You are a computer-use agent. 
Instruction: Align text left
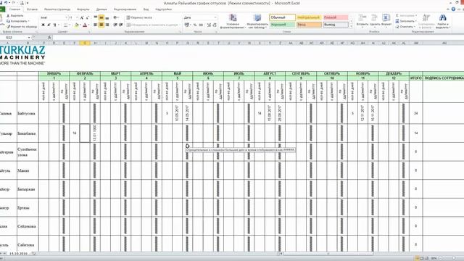tap(95, 25)
